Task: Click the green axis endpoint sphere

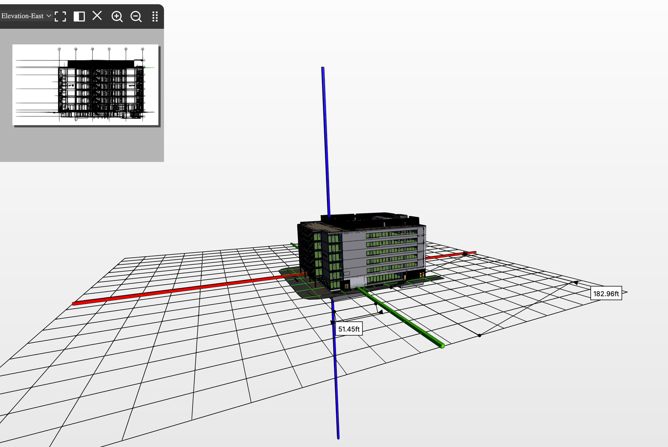Action: 442,346
